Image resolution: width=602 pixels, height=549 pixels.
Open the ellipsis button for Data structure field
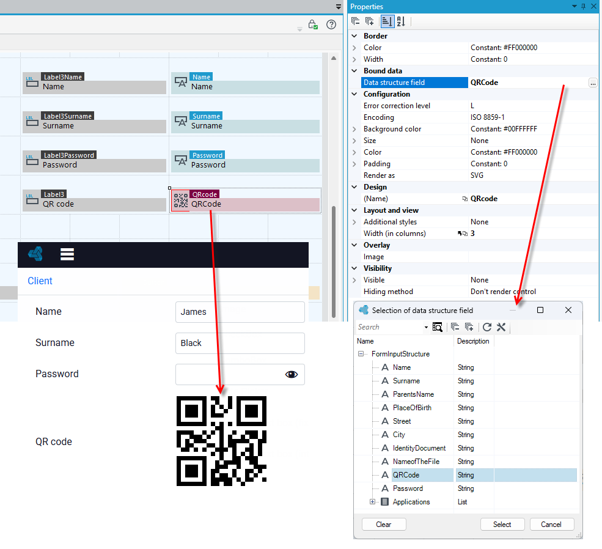click(593, 83)
